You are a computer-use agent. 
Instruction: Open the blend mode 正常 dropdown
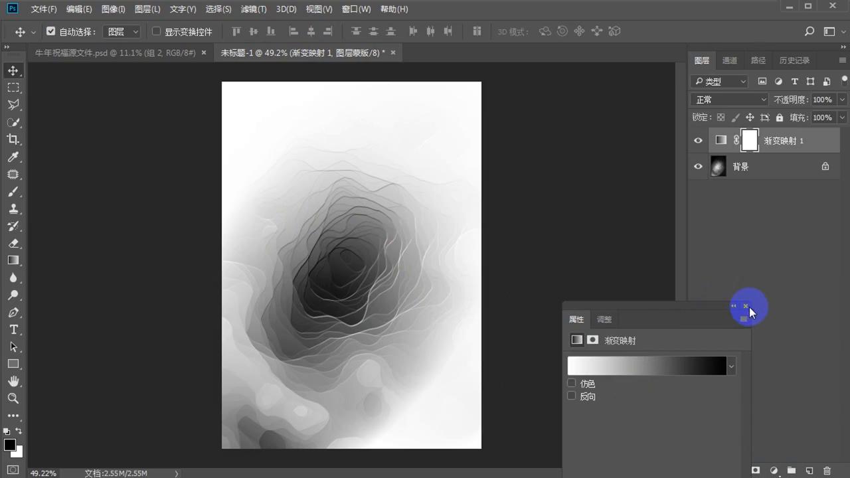click(729, 100)
